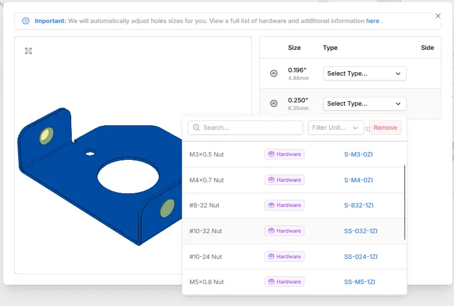Screen dimensions: 454x306
Task: Open Select Type dropdown for 0.196" hole
Action: [364, 73]
